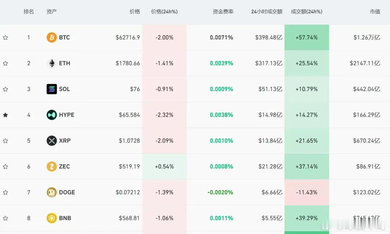Favorite DOGE with its star
The width and height of the screenshot is (390, 234).
5,192
